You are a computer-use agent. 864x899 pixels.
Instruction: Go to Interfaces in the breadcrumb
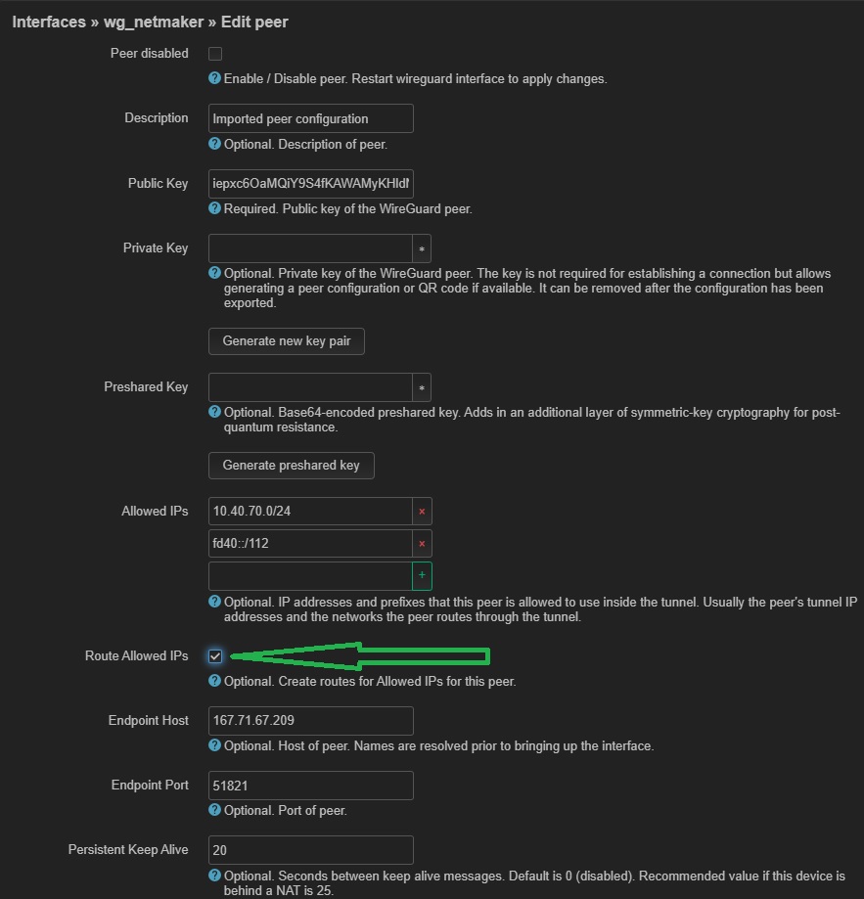[x=49, y=22]
